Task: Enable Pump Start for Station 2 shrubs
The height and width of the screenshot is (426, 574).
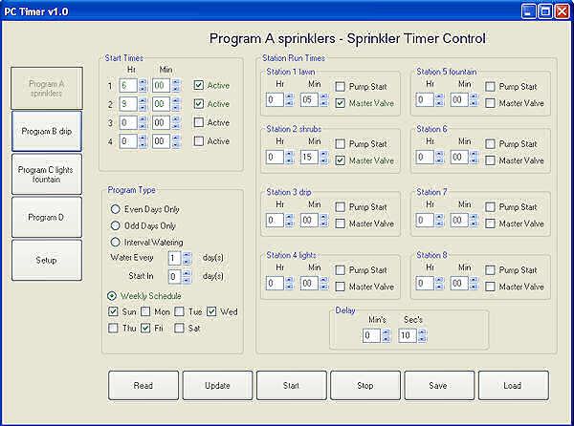Action: (340, 144)
